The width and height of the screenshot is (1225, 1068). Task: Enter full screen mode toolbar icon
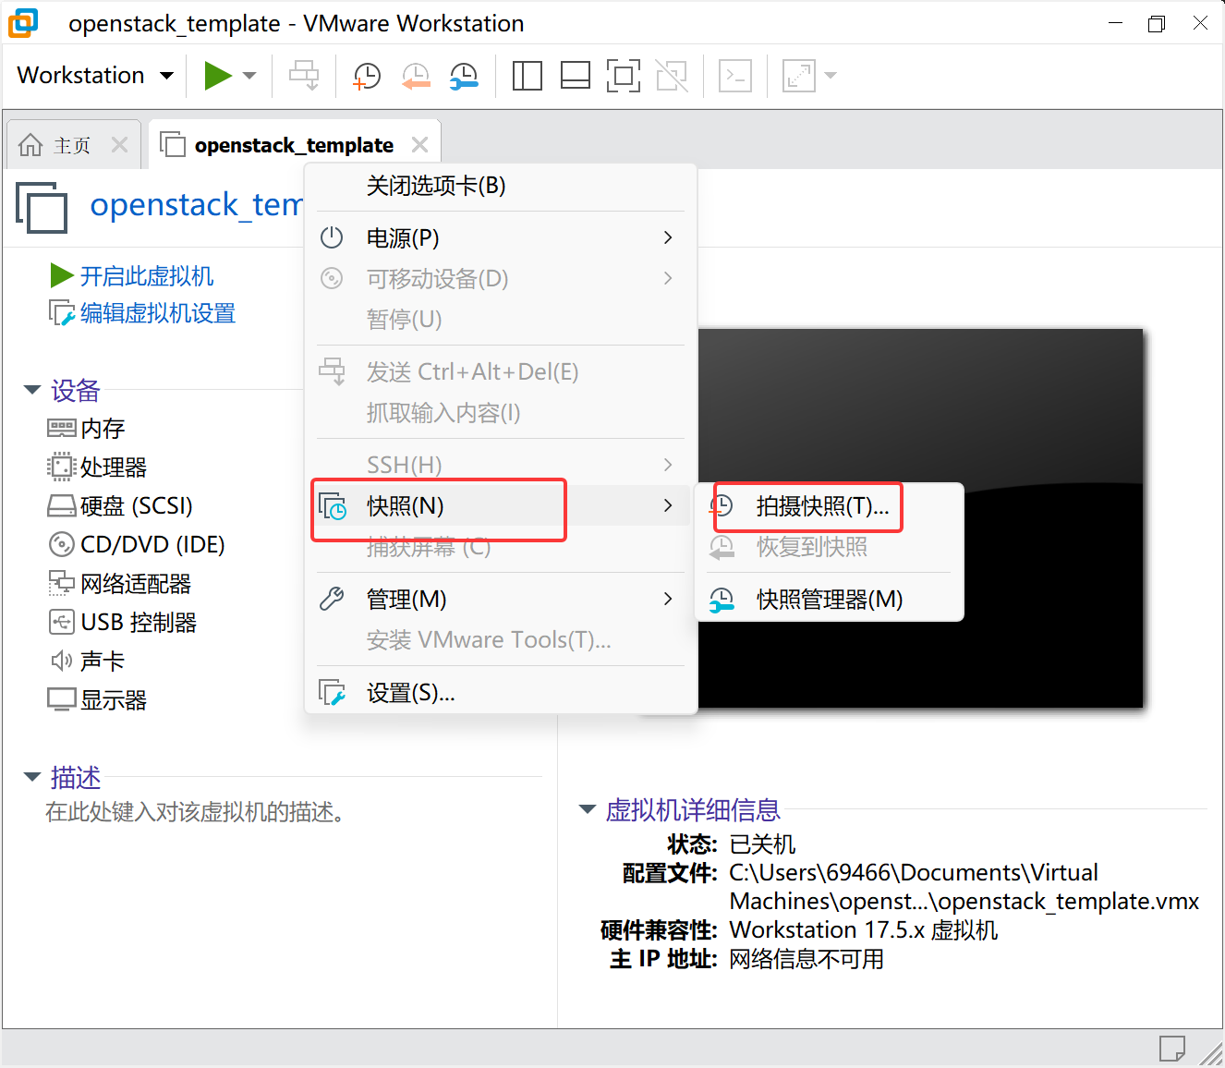click(x=624, y=76)
